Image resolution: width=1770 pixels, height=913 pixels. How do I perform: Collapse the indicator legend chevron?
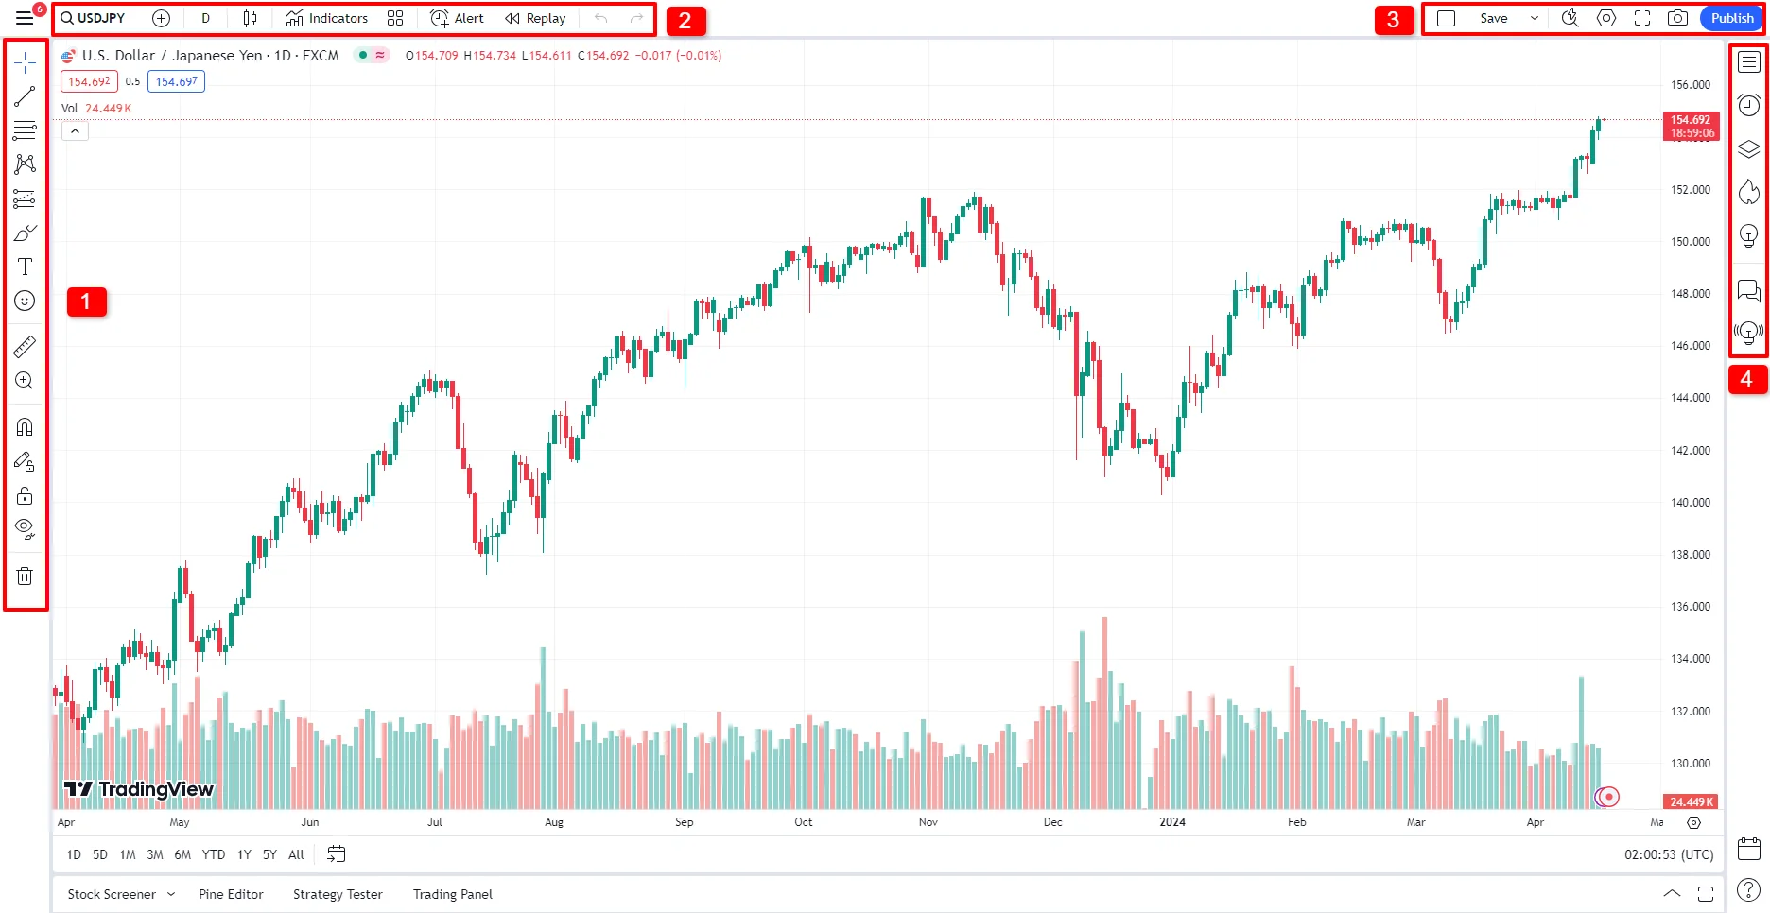[75, 131]
